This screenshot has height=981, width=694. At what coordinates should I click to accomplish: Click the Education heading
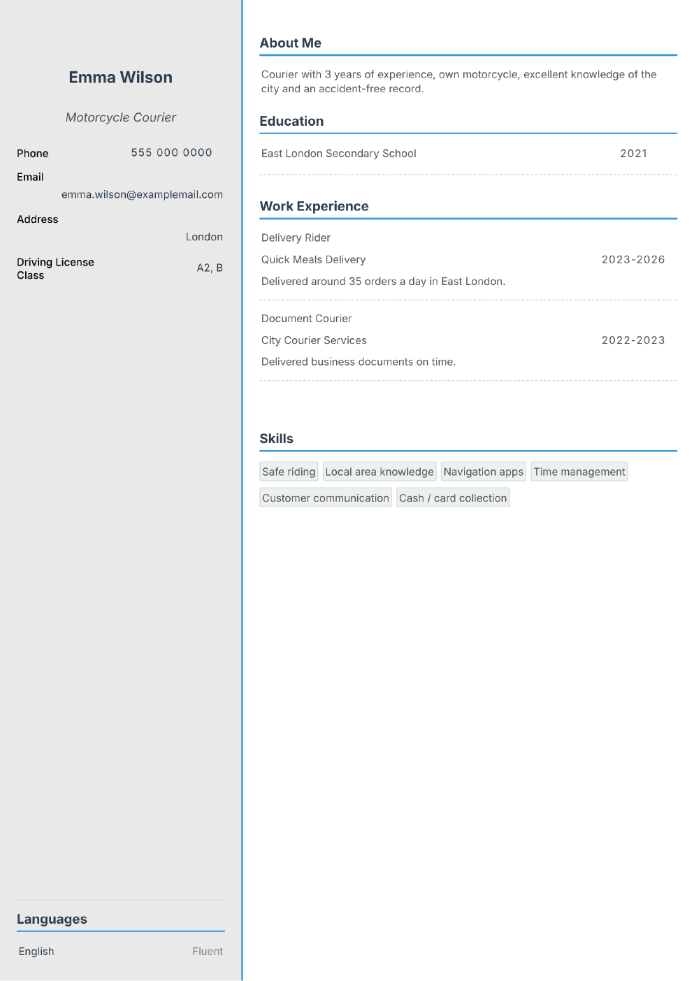pos(291,121)
